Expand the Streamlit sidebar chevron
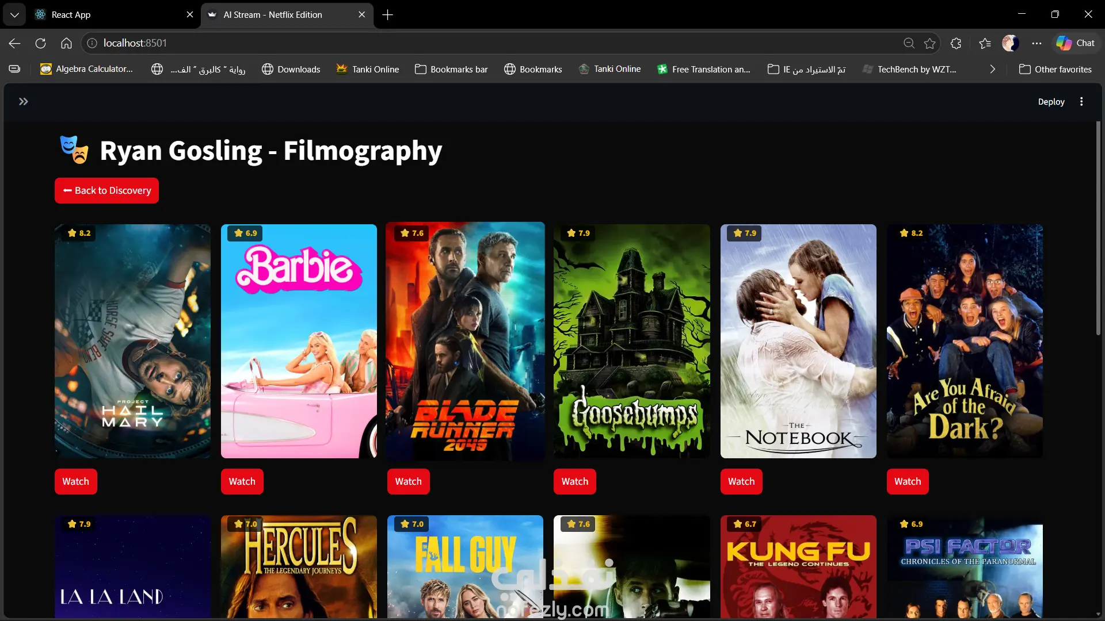1105x621 pixels. 23,102
